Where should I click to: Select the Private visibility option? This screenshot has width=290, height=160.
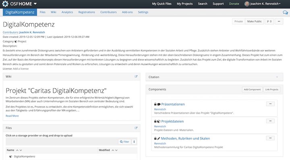pyautogui.click(x=238, y=21)
